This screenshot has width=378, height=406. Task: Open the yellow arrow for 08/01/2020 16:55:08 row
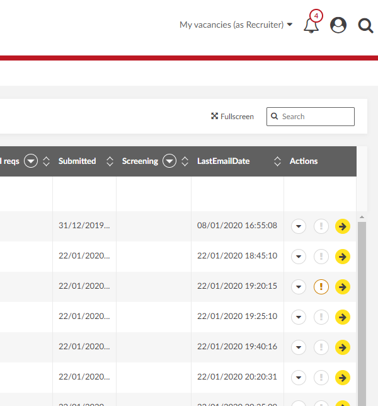[x=342, y=226]
